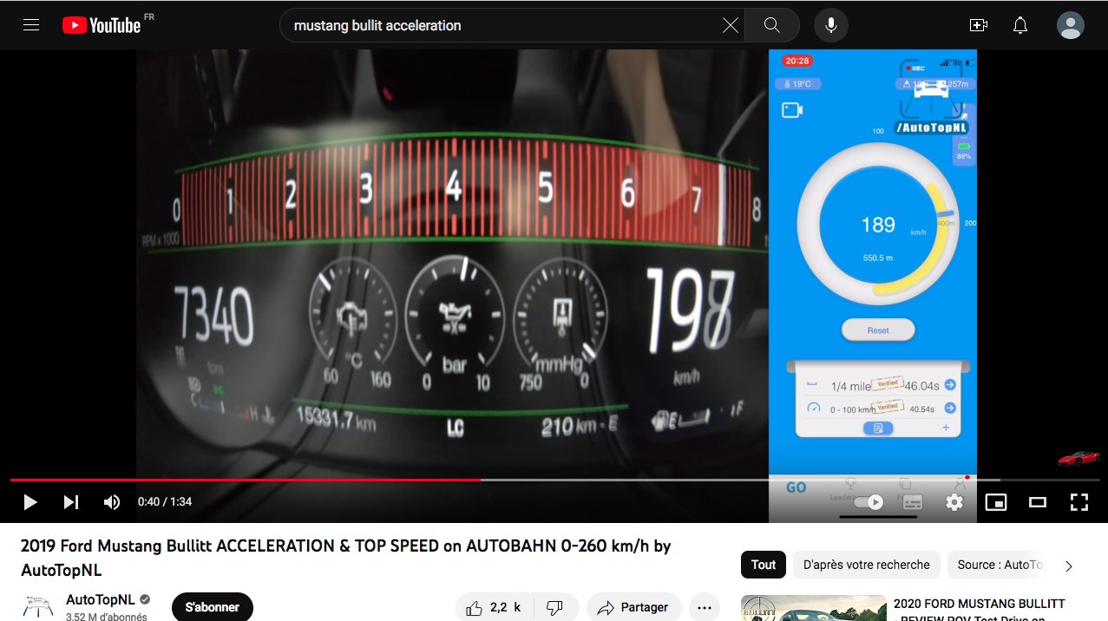Subscribe with the S'abonner button
Image resolution: width=1108 pixels, height=621 pixels.
point(213,607)
